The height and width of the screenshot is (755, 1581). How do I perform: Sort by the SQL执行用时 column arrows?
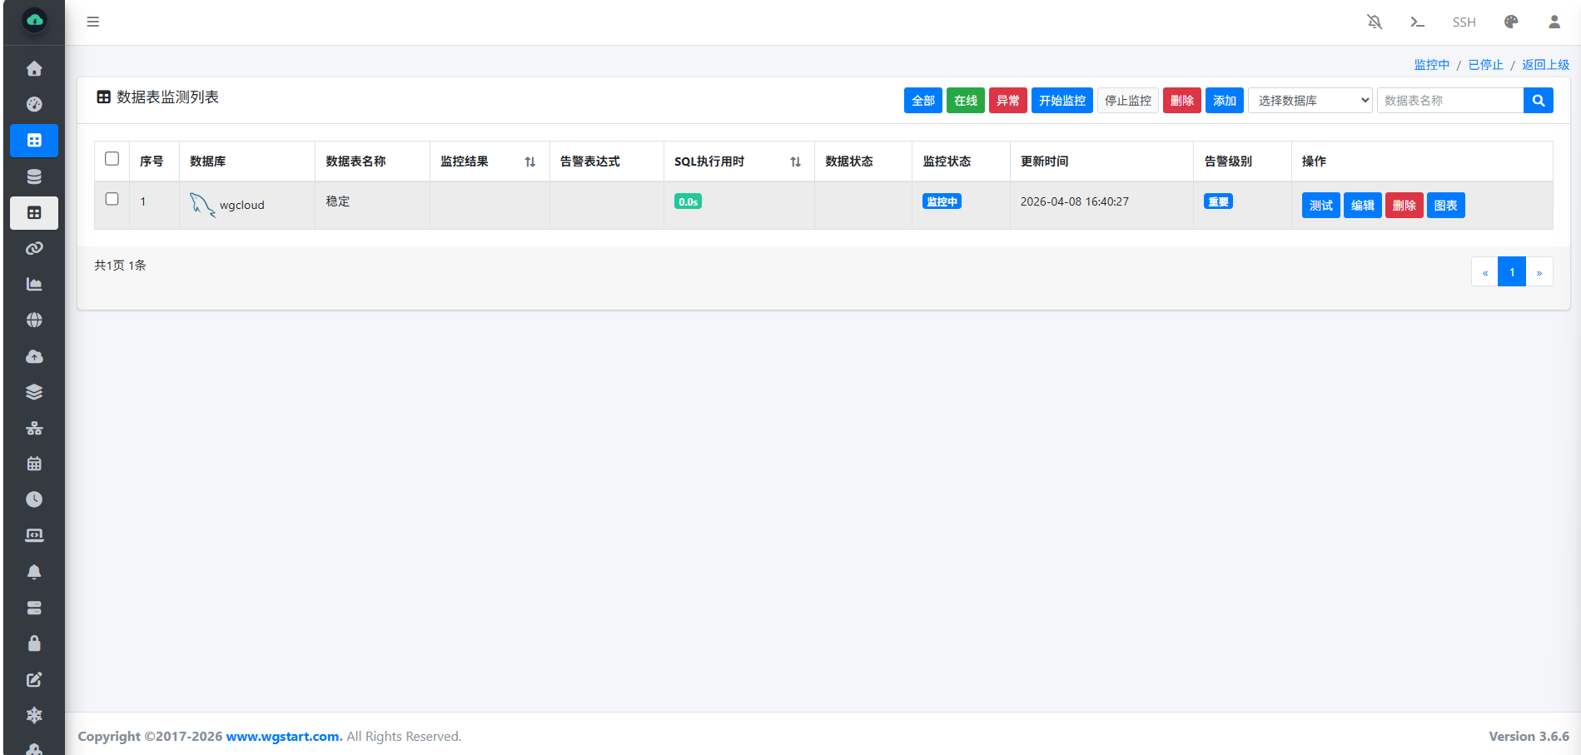coord(795,161)
